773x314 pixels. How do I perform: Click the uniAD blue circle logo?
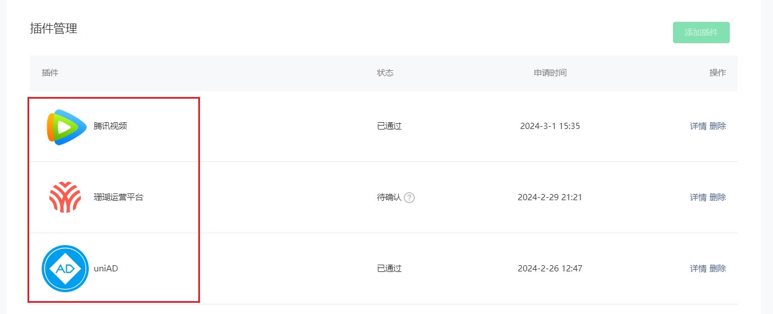[x=65, y=269]
